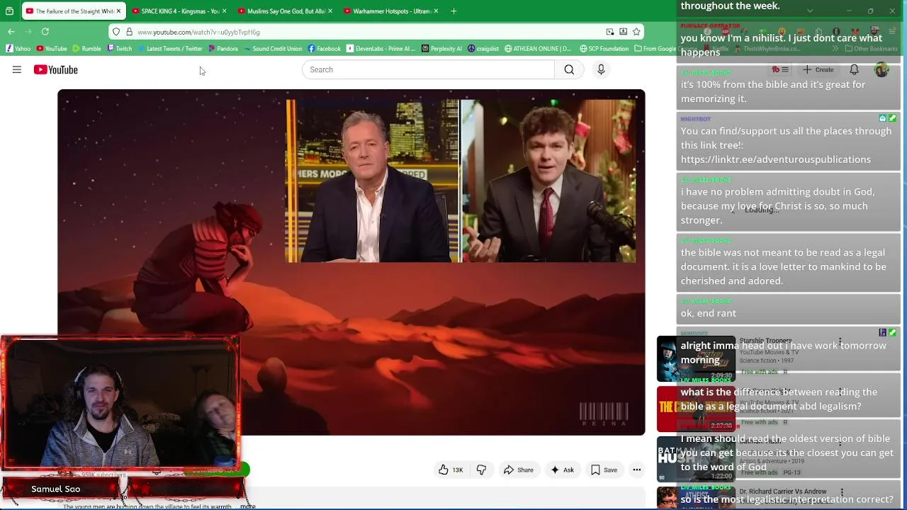Close the 'Muslims Say One God' tab
Screen dimensions: 907x510
click(329, 11)
